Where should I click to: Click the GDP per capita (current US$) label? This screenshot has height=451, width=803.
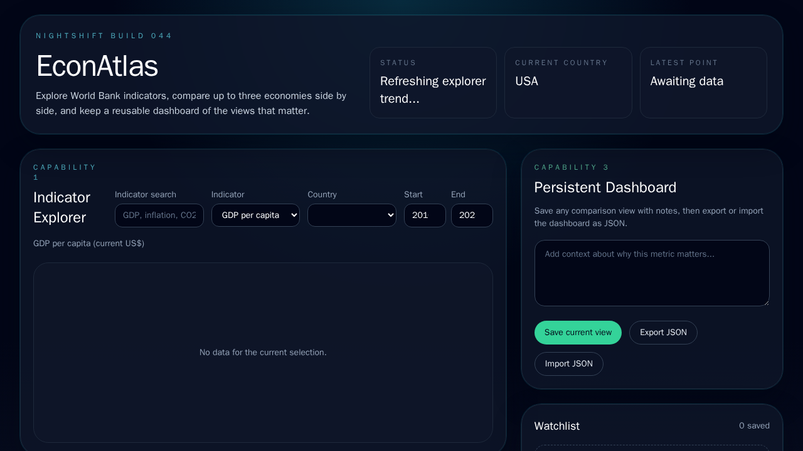88,243
